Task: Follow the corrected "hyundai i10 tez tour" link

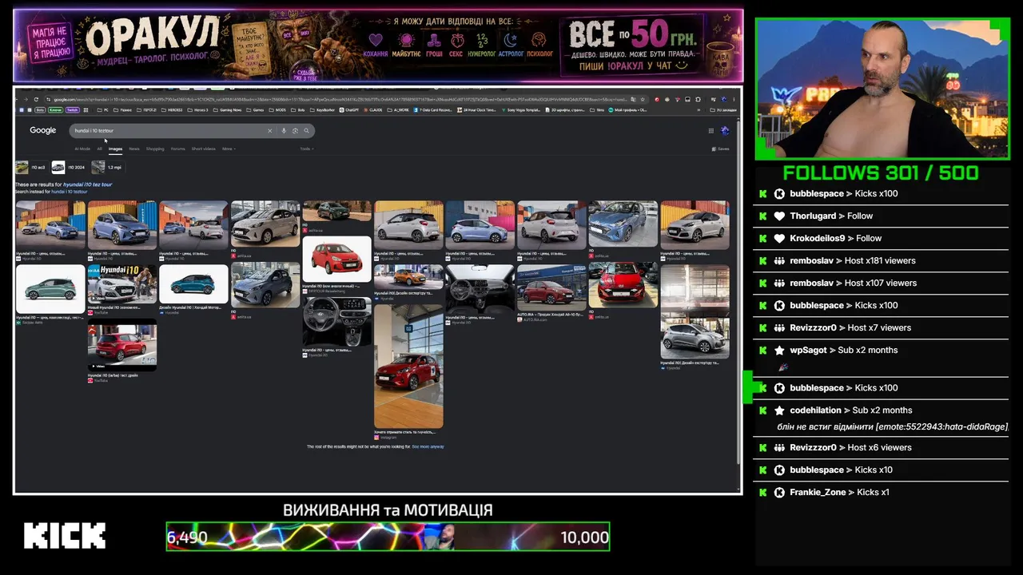Action: [88, 184]
